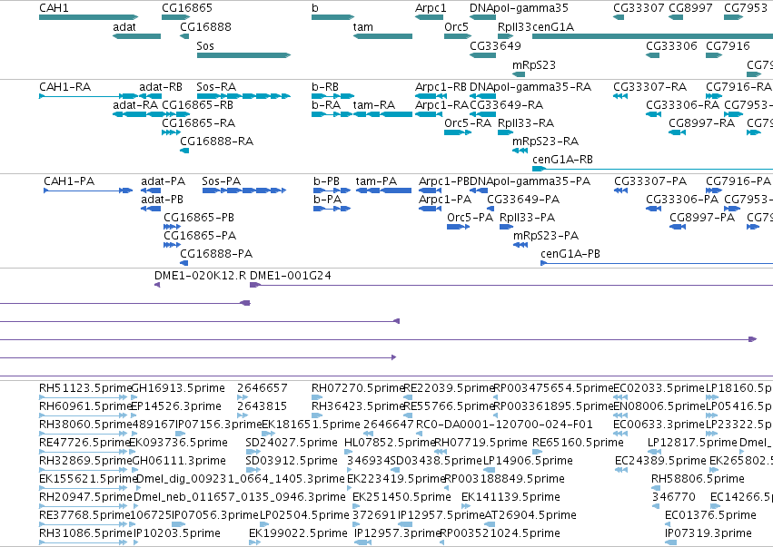Click the adat gene label
The height and width of the screenshot is (547, 773).
pos(124,27)
